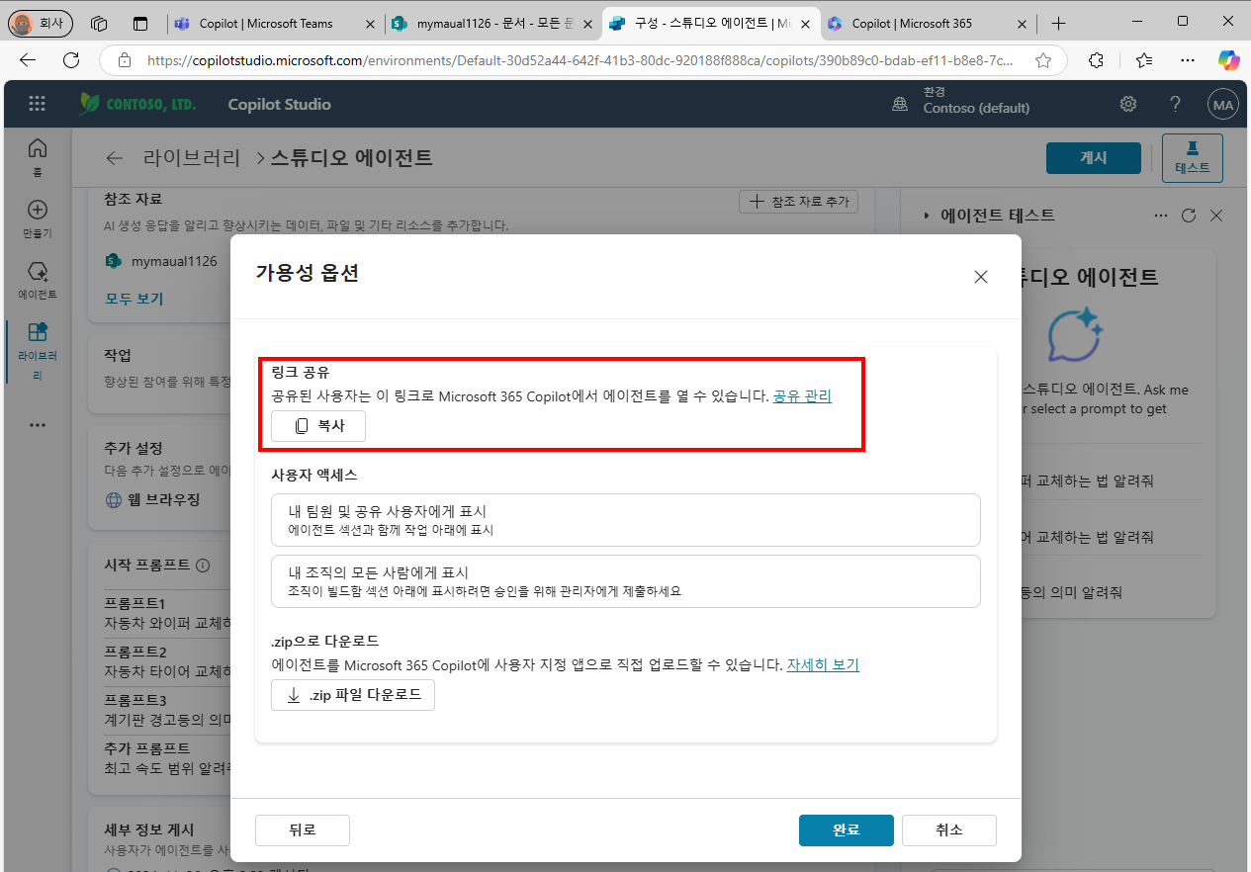This screenshot has width=1251, height=872.
Task: Click the 링크 공유 heading text
Action: pos(301,373)
